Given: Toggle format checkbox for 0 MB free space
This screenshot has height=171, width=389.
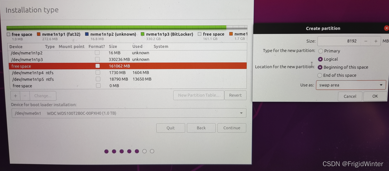Looking at the screenshot, I should click(x=99, y=85).
